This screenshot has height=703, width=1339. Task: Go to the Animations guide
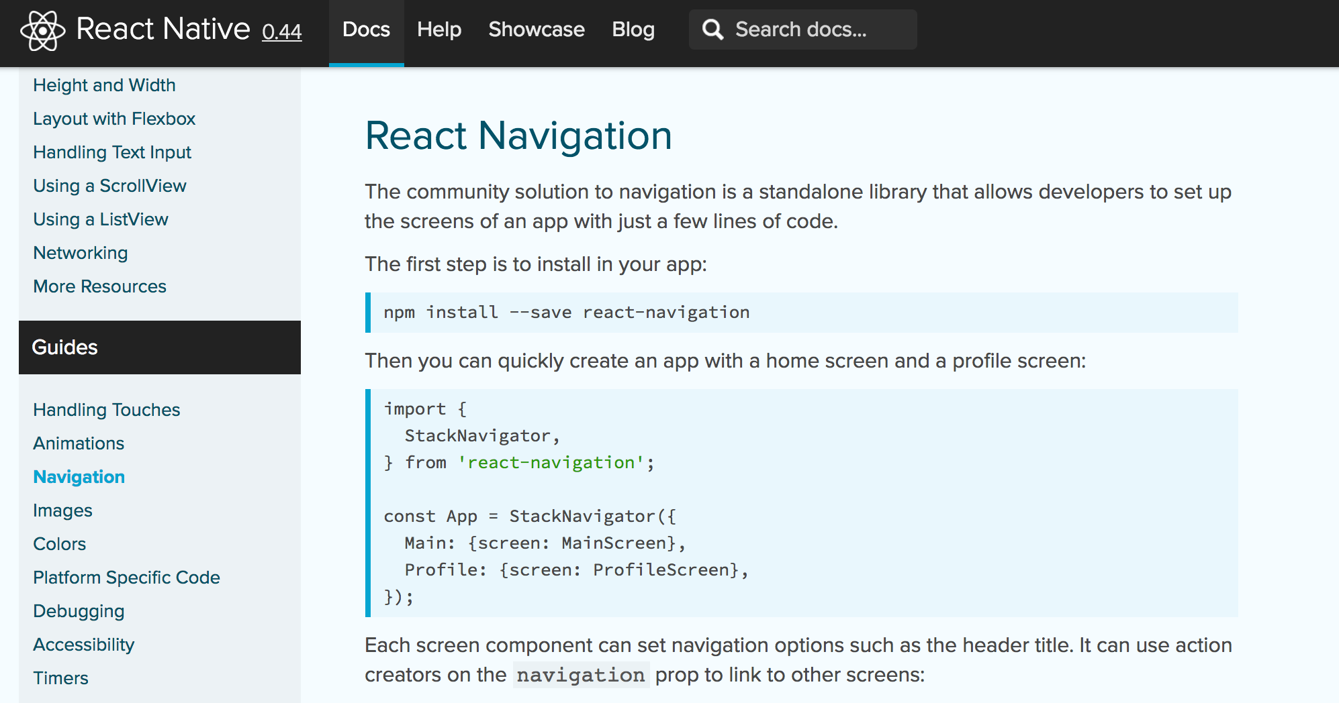79,443
